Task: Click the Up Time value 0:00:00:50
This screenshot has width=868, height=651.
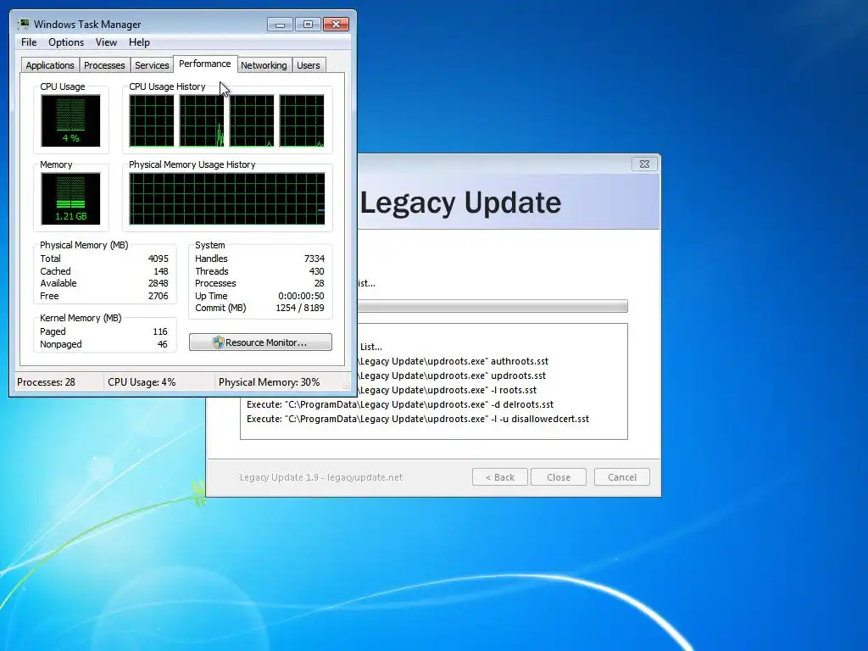Action: point(301,296)
